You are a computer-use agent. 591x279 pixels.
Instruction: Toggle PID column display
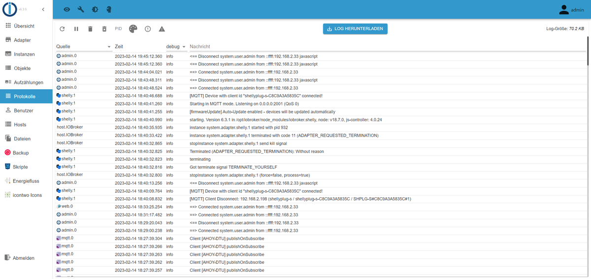118,29
